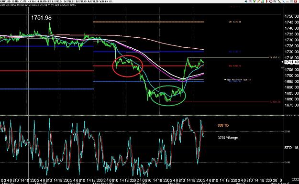This screenshot has height=184, width=299.
Task: Open the bar chart icon in the top toolbar
Action: [263, 1]
